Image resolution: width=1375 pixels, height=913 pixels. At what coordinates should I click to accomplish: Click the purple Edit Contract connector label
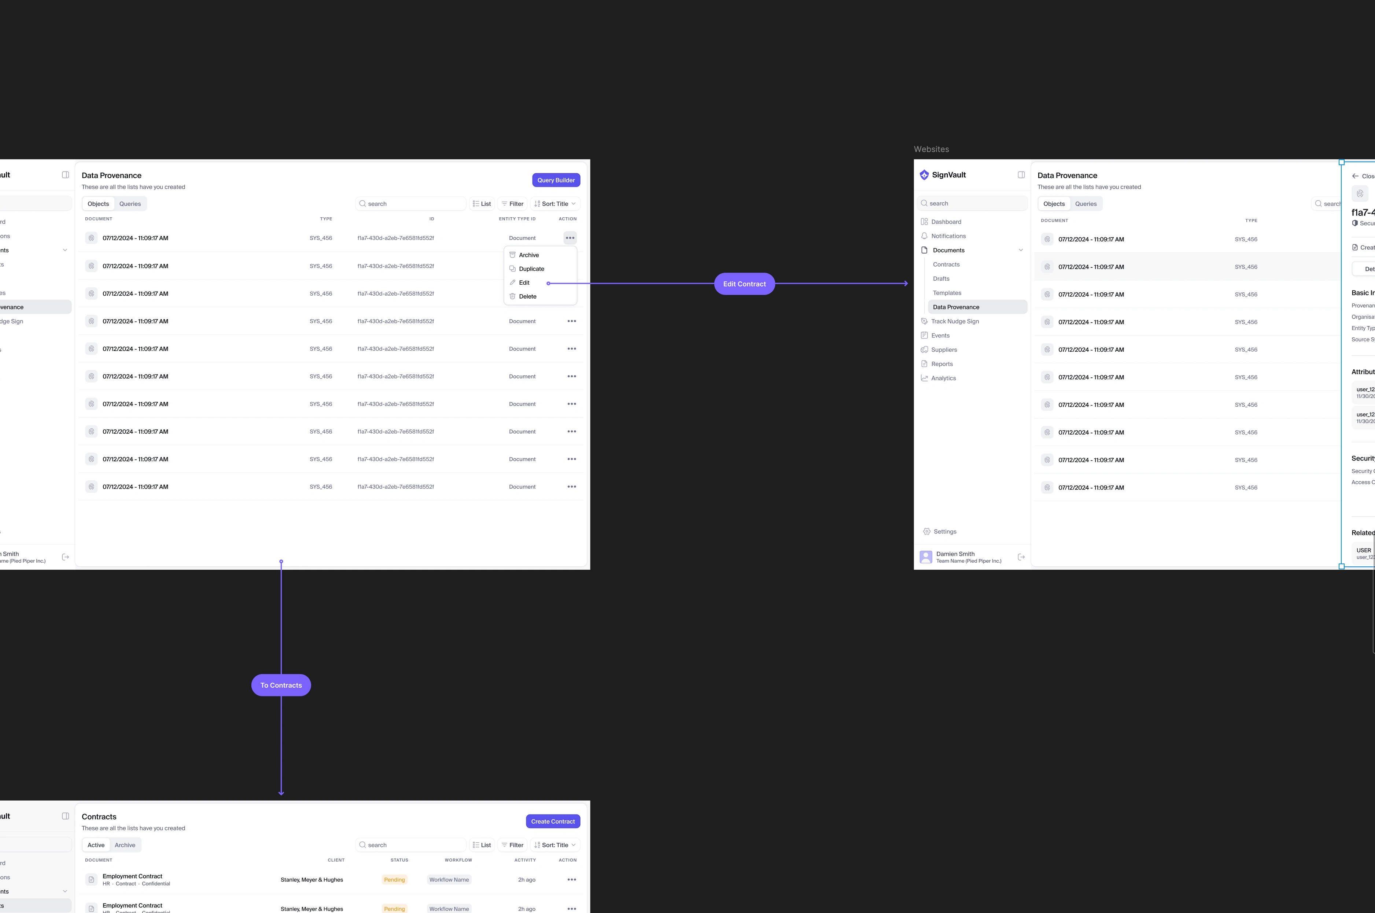click(744, 284)
